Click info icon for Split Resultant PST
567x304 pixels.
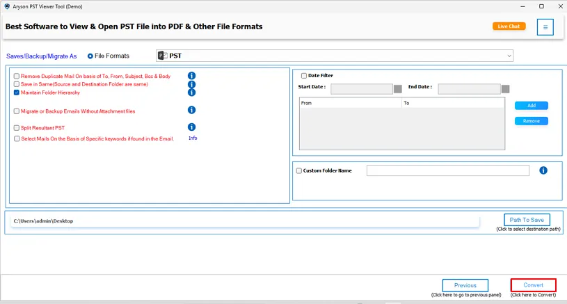[x=191, y=127]
